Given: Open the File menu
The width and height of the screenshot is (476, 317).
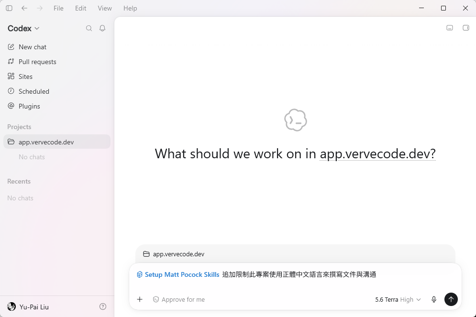Looking at the screenshot, I should coord(58,8).
